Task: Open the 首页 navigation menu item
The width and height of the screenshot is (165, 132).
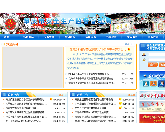Action: pos(6,37)
